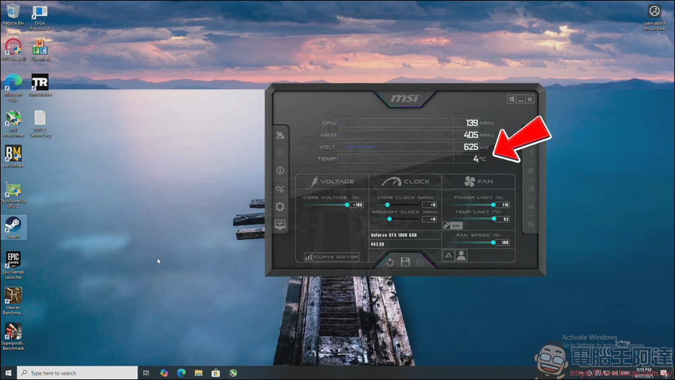Select BenchMate desktop icon
This screenshot has height=380, width=675.
coord(13,156)
